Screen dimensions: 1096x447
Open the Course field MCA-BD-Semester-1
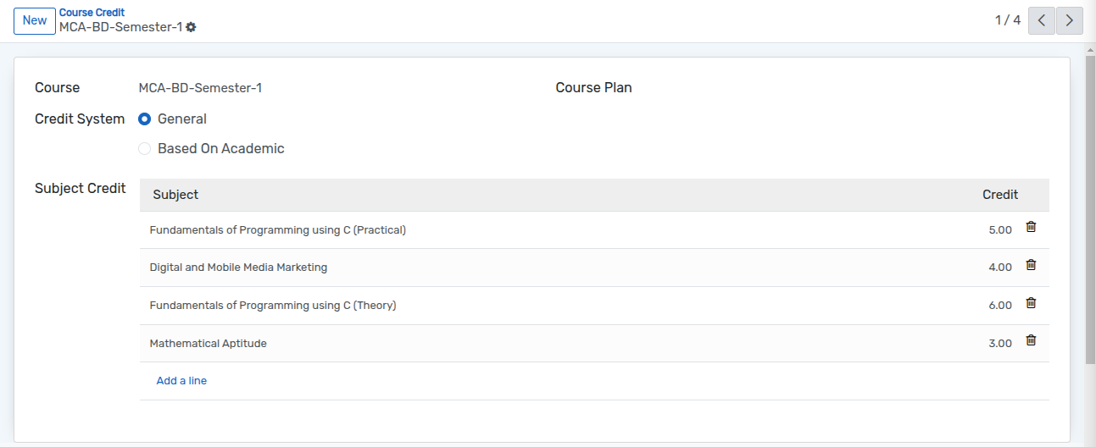click(200, 88)
